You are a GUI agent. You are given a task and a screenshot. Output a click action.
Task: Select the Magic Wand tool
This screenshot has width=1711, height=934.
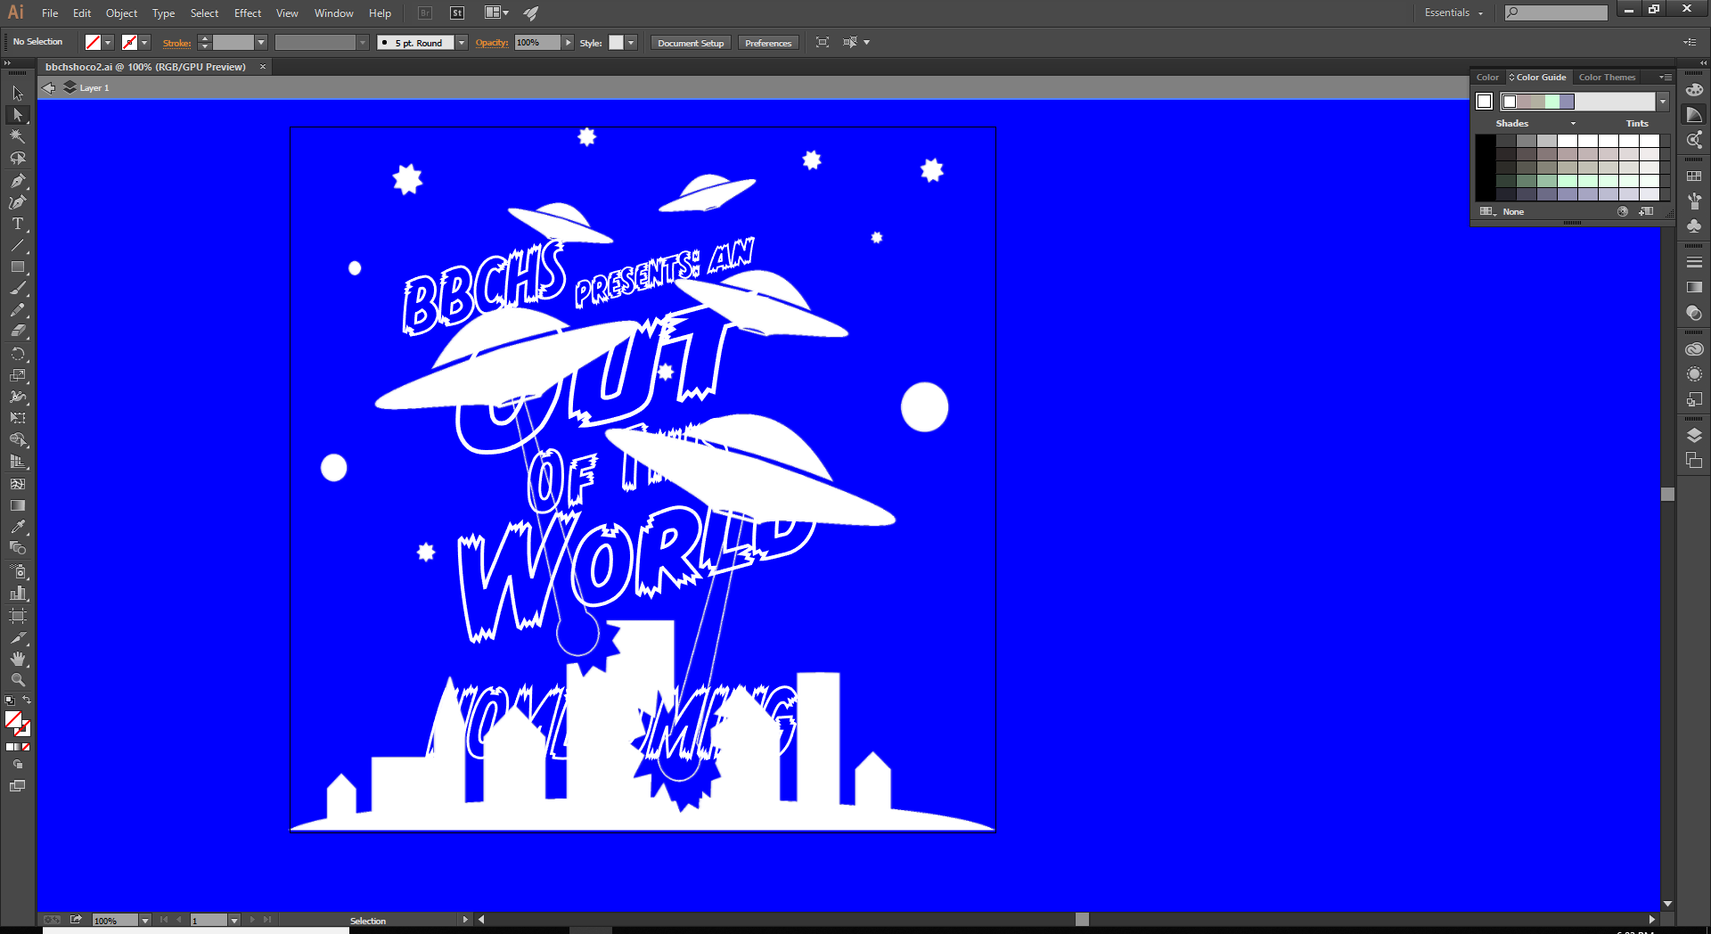17,136
